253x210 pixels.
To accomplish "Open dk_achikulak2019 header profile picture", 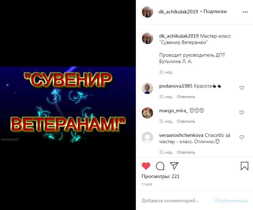I will click(147, 12).
